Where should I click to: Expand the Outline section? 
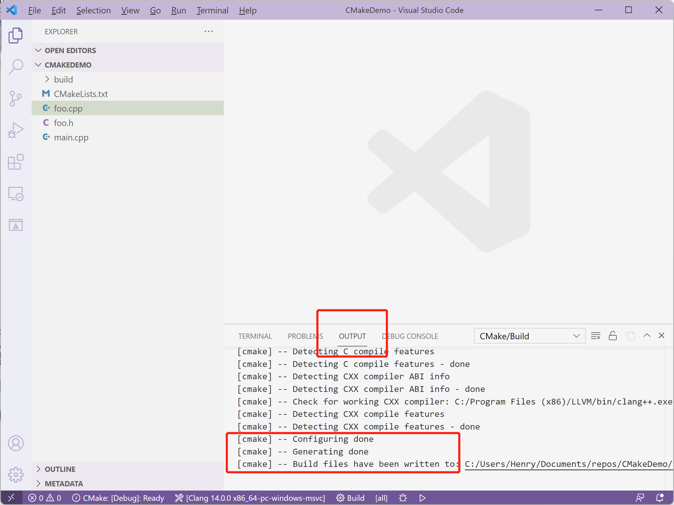click(x=128, y=469)
